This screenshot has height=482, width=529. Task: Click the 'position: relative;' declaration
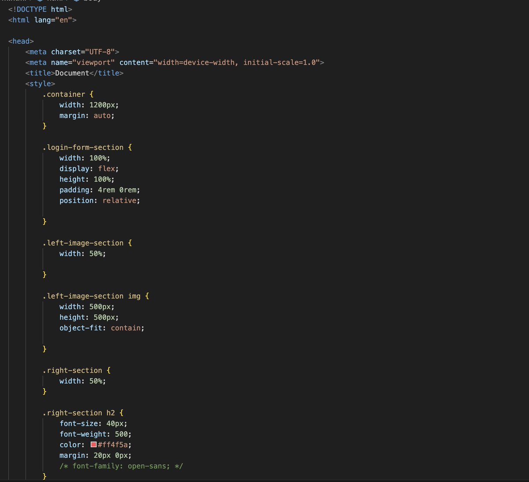pos(100,200)
